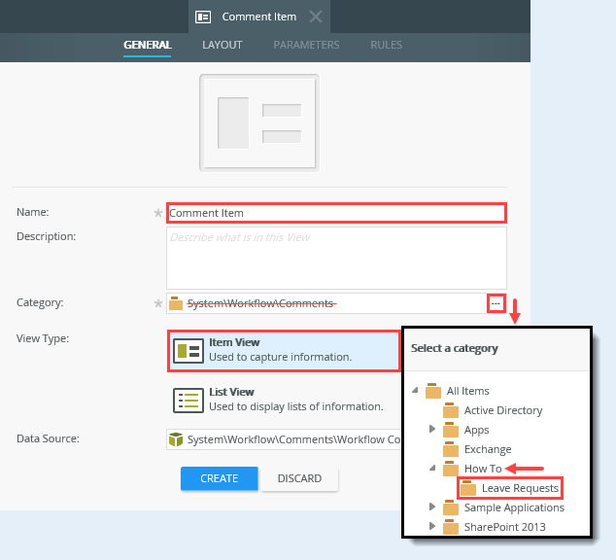Click the Apps folder icon
616x560 pixels.
[451, 430]
